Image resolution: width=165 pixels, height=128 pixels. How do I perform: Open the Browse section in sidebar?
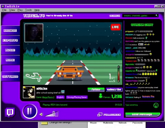point(10,31)
